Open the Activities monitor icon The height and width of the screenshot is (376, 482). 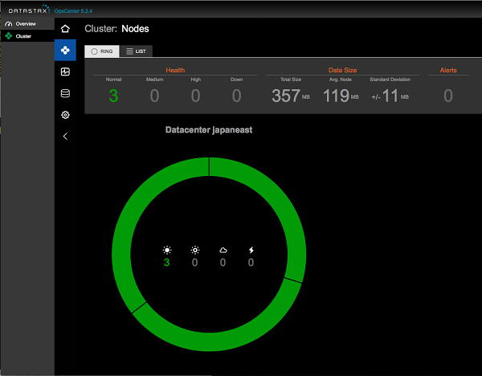[65, 72]
